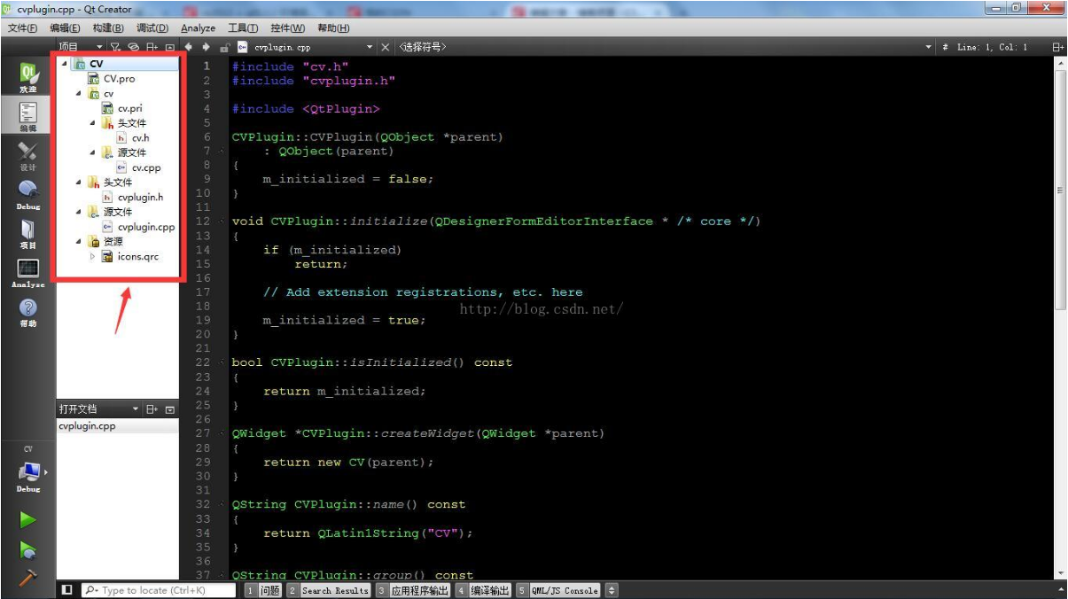The height and width of the screenshot is (599, 1068).
Task: Toggle the left sidebar from the status bar
Action: tap(66, 590)
